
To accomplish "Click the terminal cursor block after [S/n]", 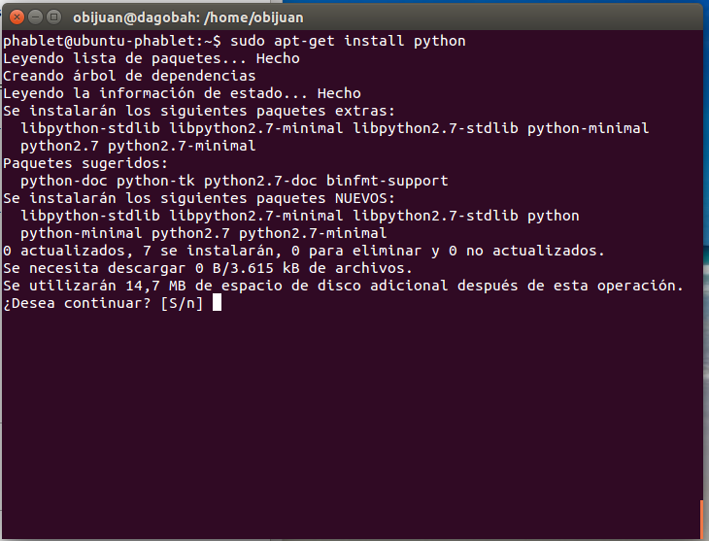I will click(217, 303).
